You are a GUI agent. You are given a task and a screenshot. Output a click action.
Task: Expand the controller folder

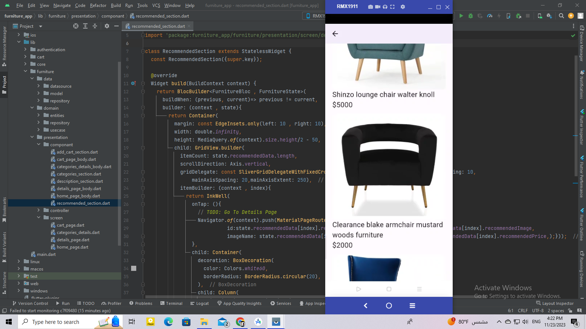[x=38, y=210]
